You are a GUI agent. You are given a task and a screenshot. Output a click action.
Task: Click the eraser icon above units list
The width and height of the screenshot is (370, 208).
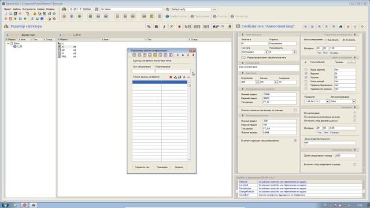(179, 77)
